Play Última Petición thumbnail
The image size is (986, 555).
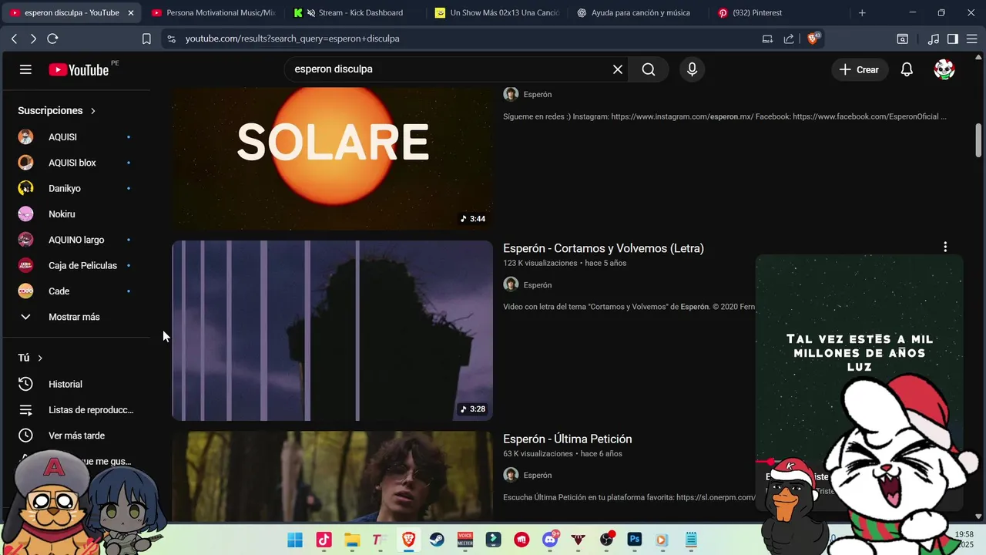point(332,476)
